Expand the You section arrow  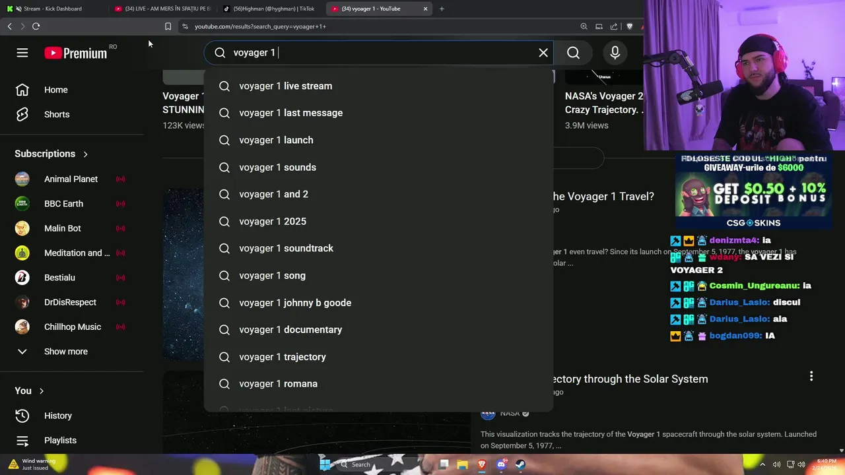coord(41,391)
